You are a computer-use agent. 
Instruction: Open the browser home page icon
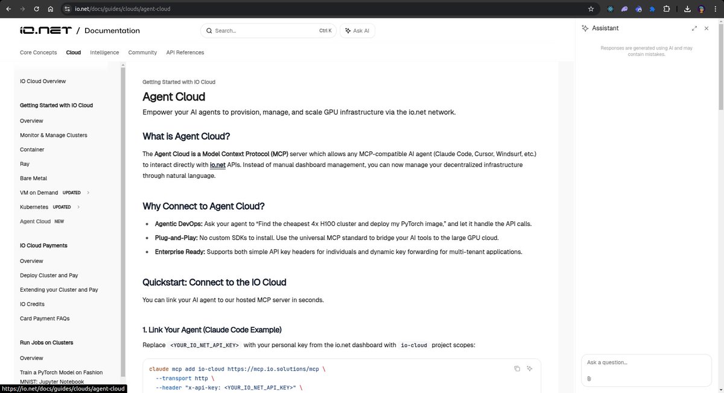tap(51, 9)
